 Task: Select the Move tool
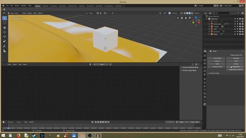pyautogui.click(x=5, y=32)
